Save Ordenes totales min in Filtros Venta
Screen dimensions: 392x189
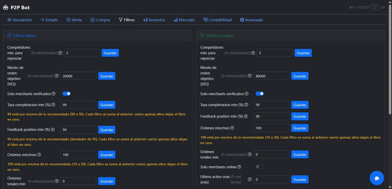point(107,181)
